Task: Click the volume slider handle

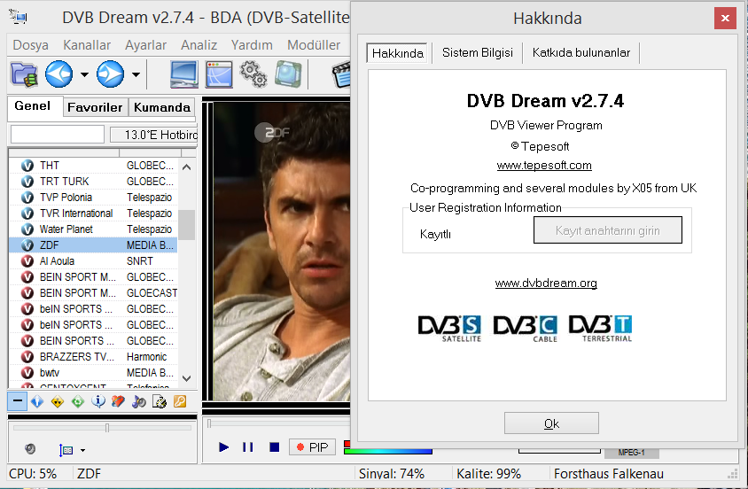Action: 107,428
